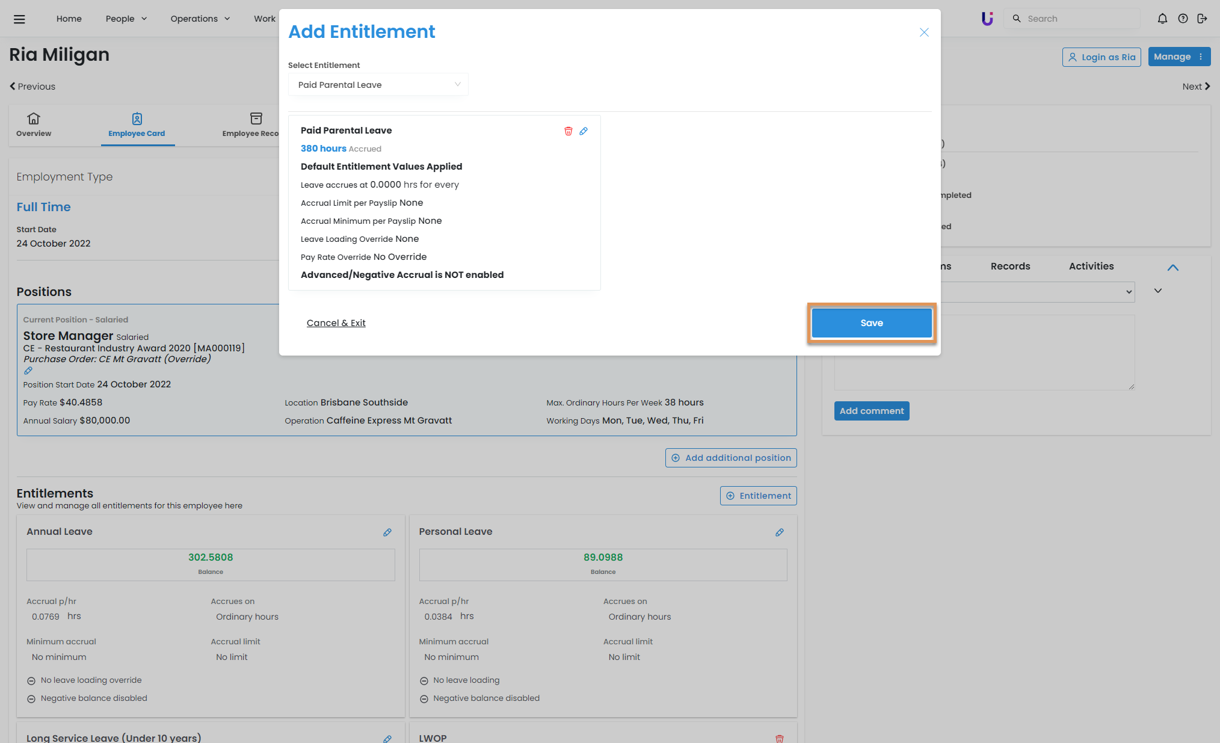
Task: Switch to the Overview tab
Action: click(34, 125)
